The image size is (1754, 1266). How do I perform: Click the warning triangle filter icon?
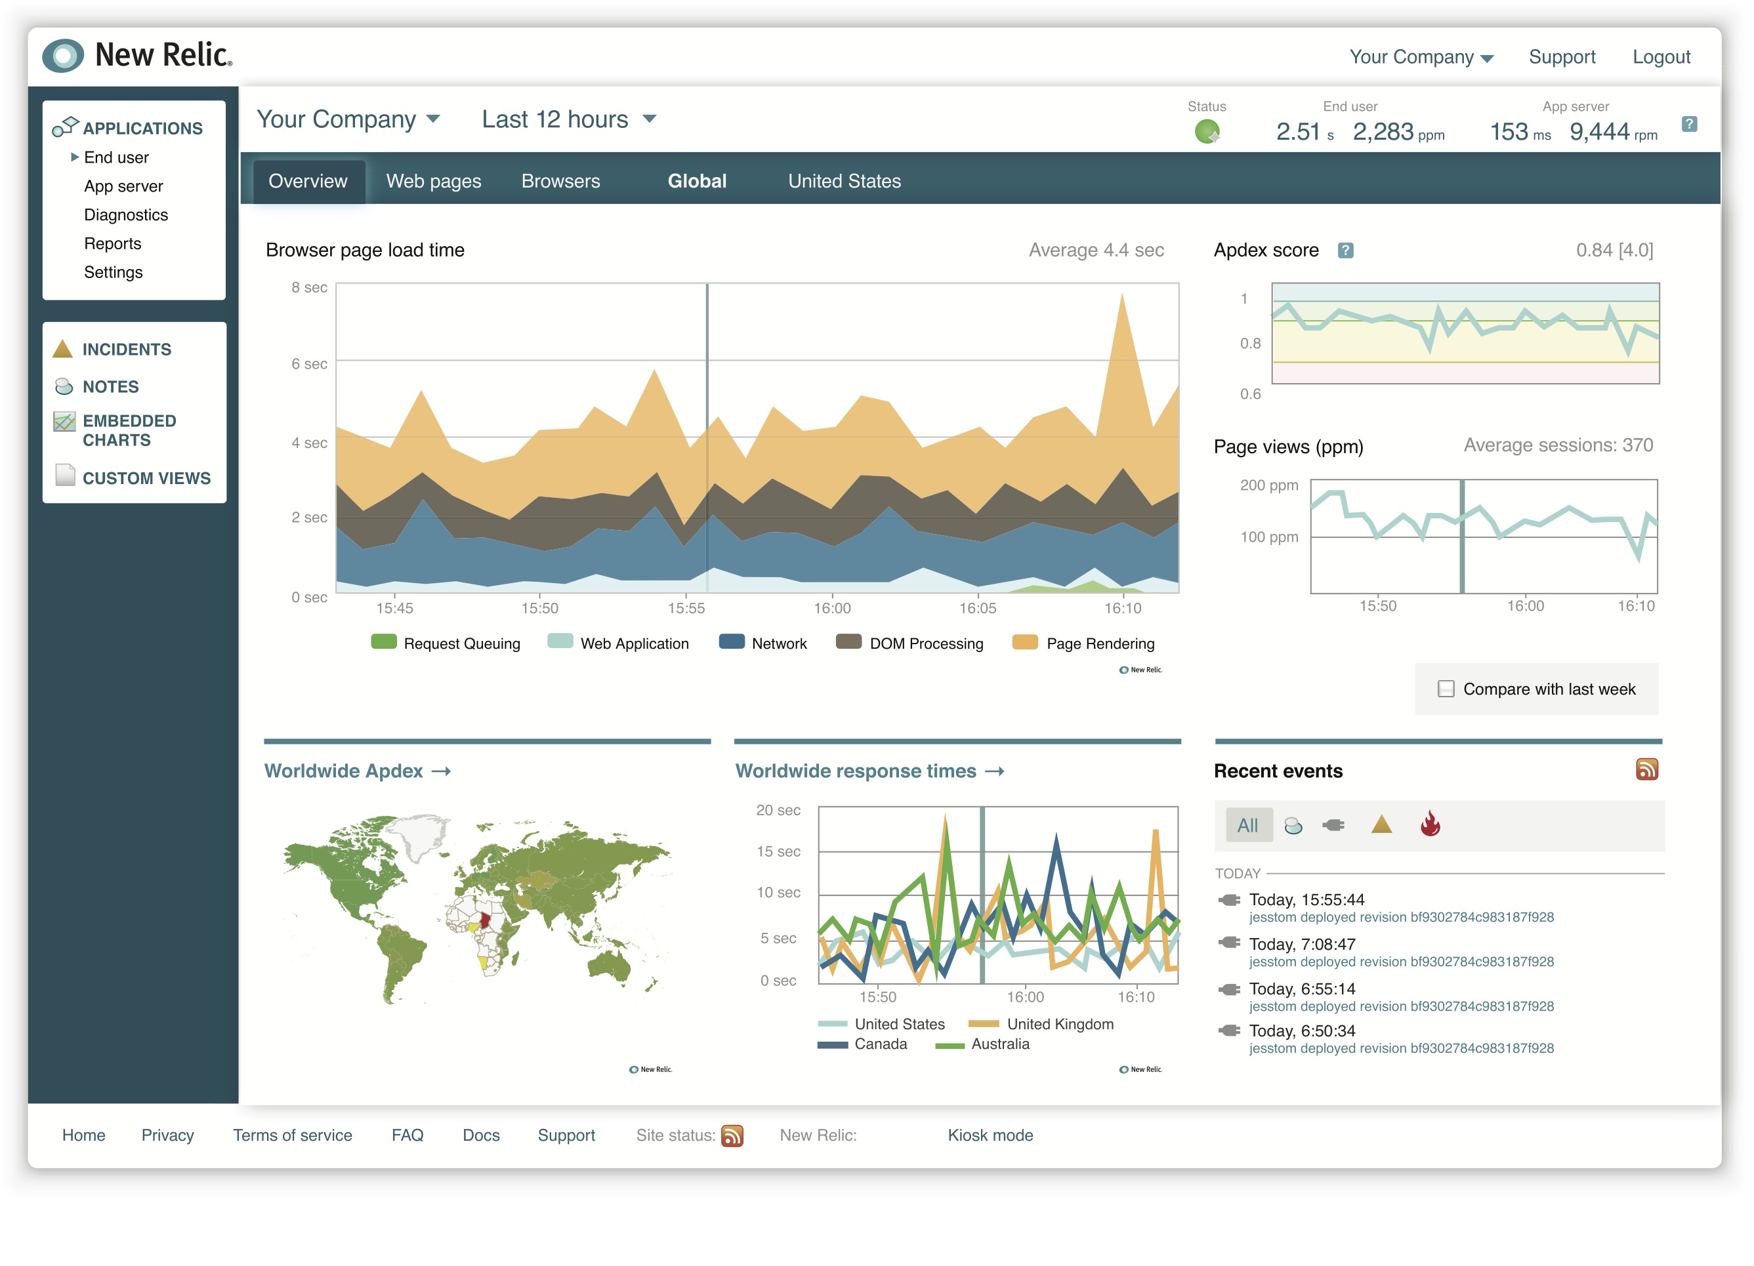pos(1381,824)
